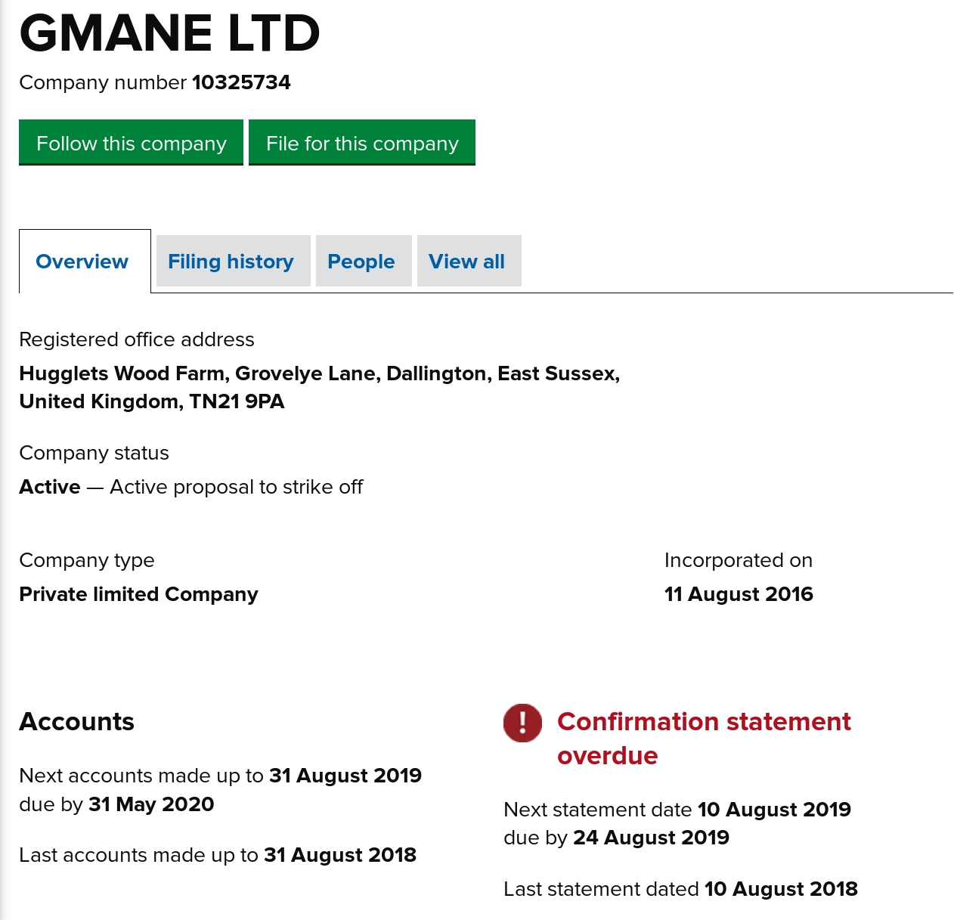The height and width of the screenshot is (920, 954).
Task: Click the Accounts section heading
Action: [76, 722]
